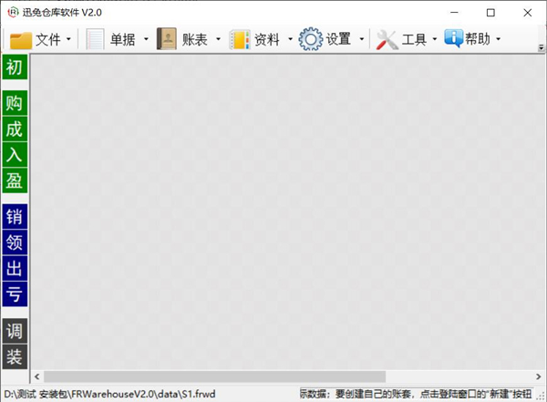Open the 设置 gear menu
This screenshot has width=547, height=402.
pyautogui.click(x=332, y=39)
